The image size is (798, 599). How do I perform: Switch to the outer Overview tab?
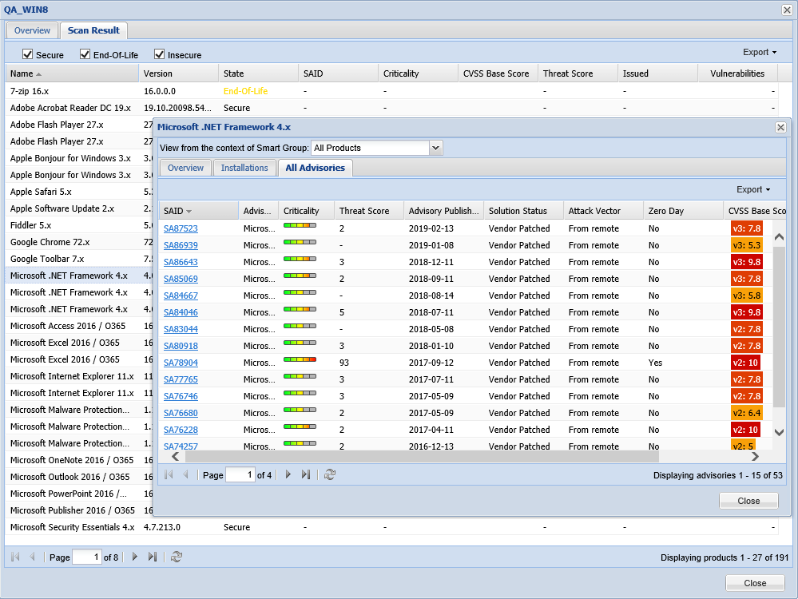pyautogui.click(x=32, y=30)
